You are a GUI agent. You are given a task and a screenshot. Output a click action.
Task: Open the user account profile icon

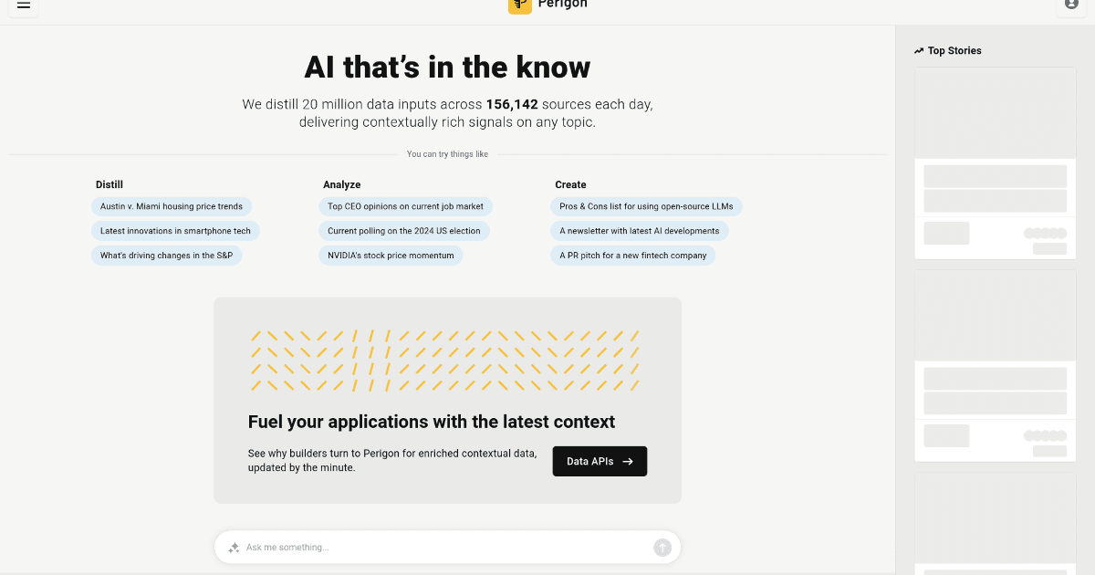tap(1071, 5)
